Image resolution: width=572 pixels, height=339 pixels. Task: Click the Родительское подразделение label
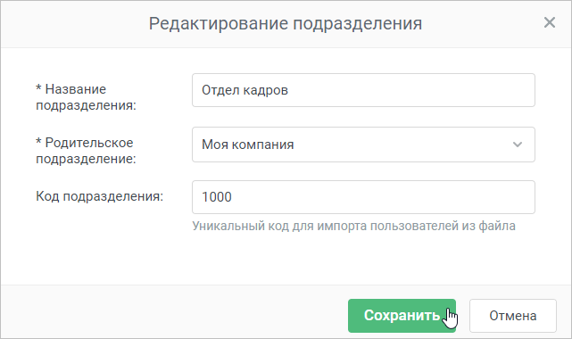click(x=86, y=151)
